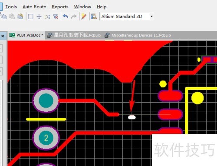Undo the last action

pyautogui.click(x=66, y=16)
